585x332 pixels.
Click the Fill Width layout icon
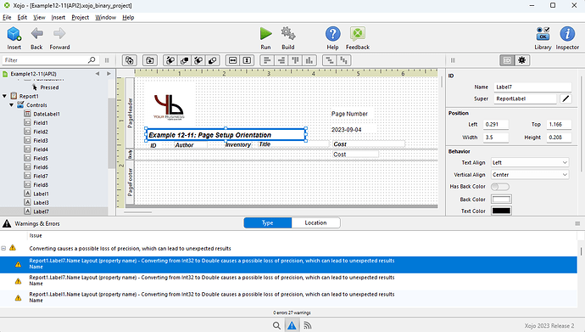(233, 60)
